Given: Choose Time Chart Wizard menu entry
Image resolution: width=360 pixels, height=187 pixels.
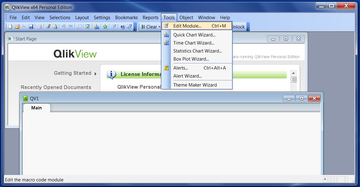Looking at the screenshot, I should 197,43.
